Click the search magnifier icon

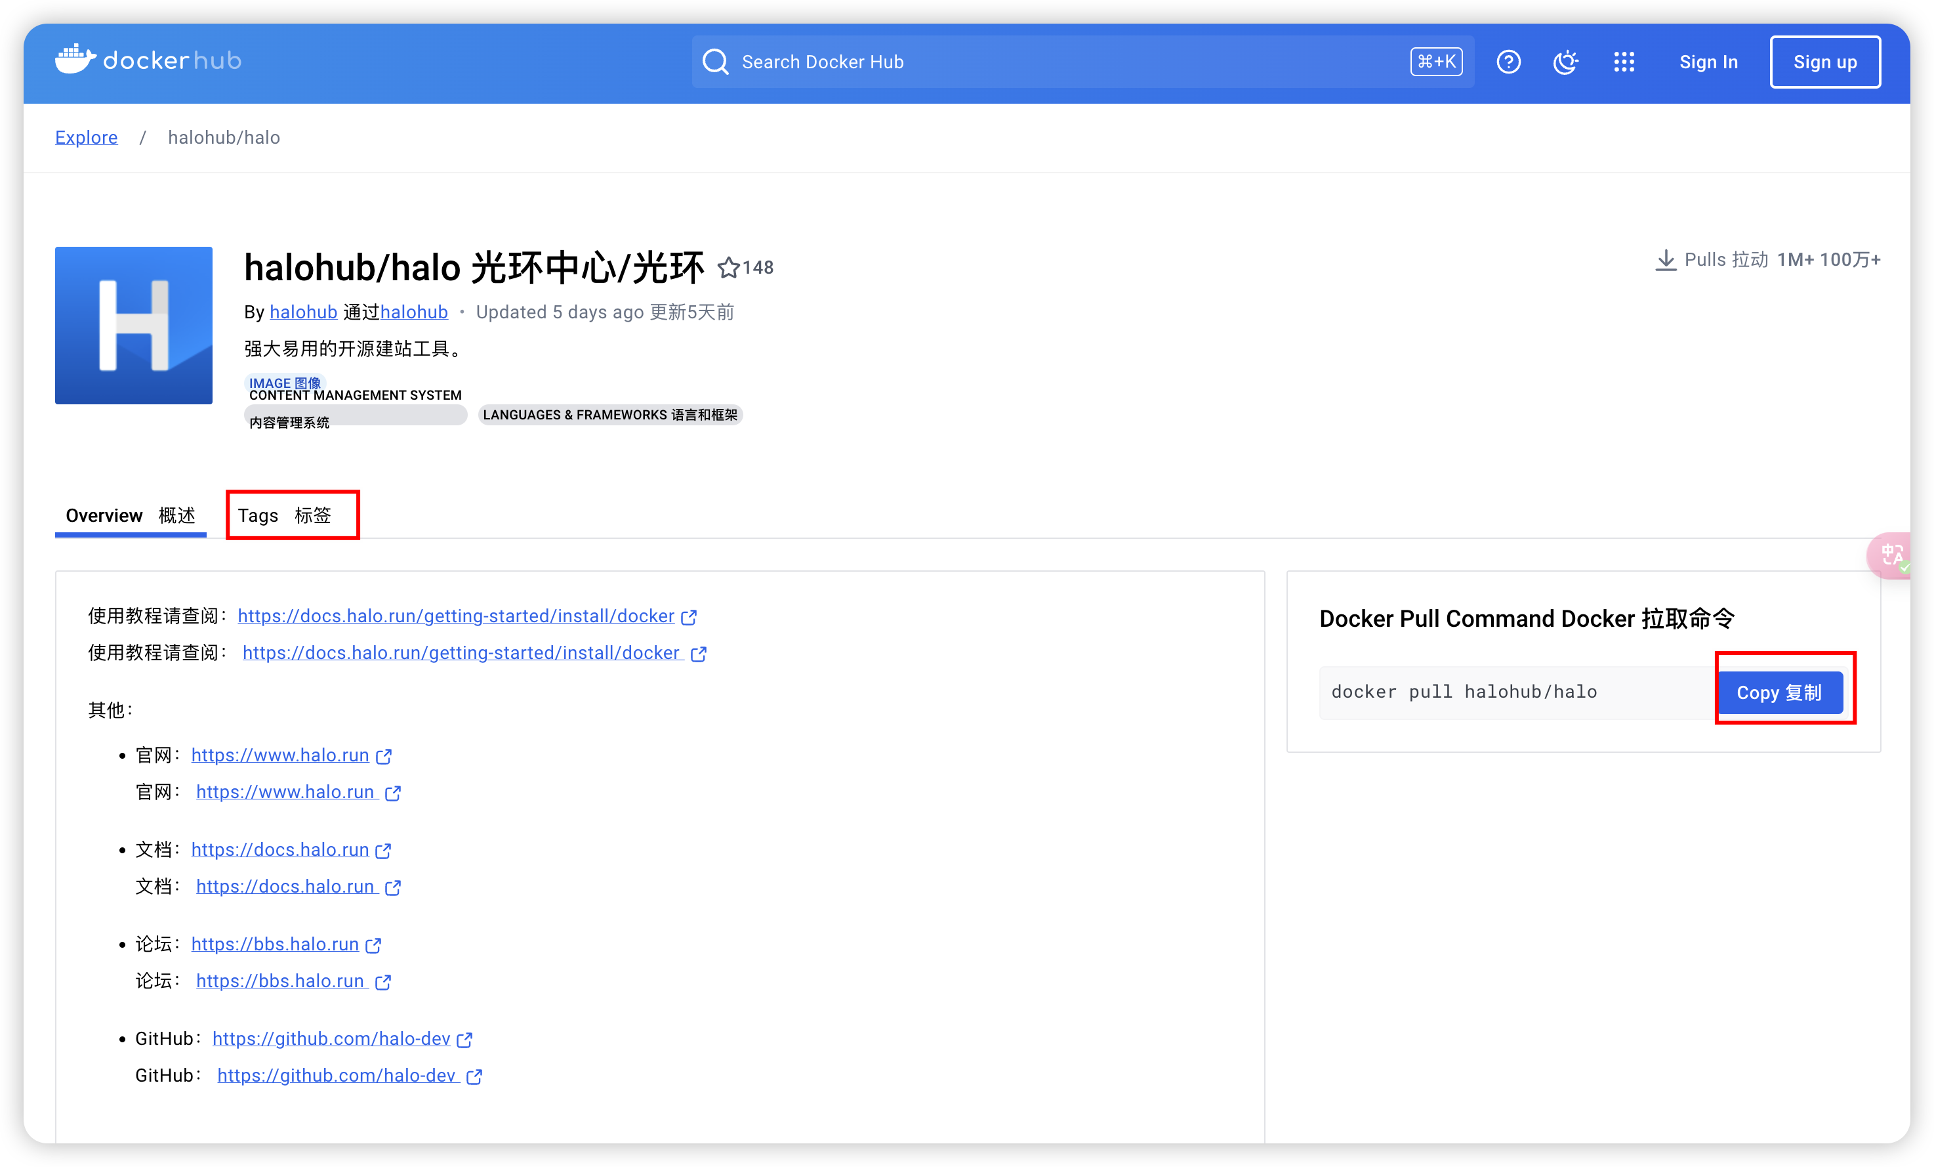coord(715,61)
